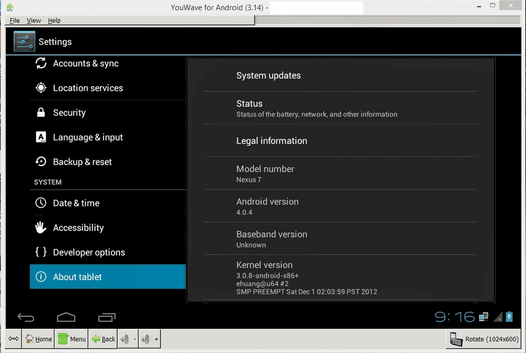526x353 pixels.
Task: Close the YouWave window
Action: (510, 5)
